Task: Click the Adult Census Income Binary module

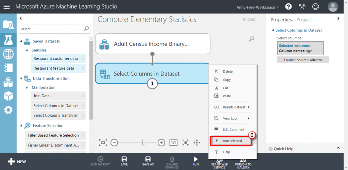Action: (153, 44)
